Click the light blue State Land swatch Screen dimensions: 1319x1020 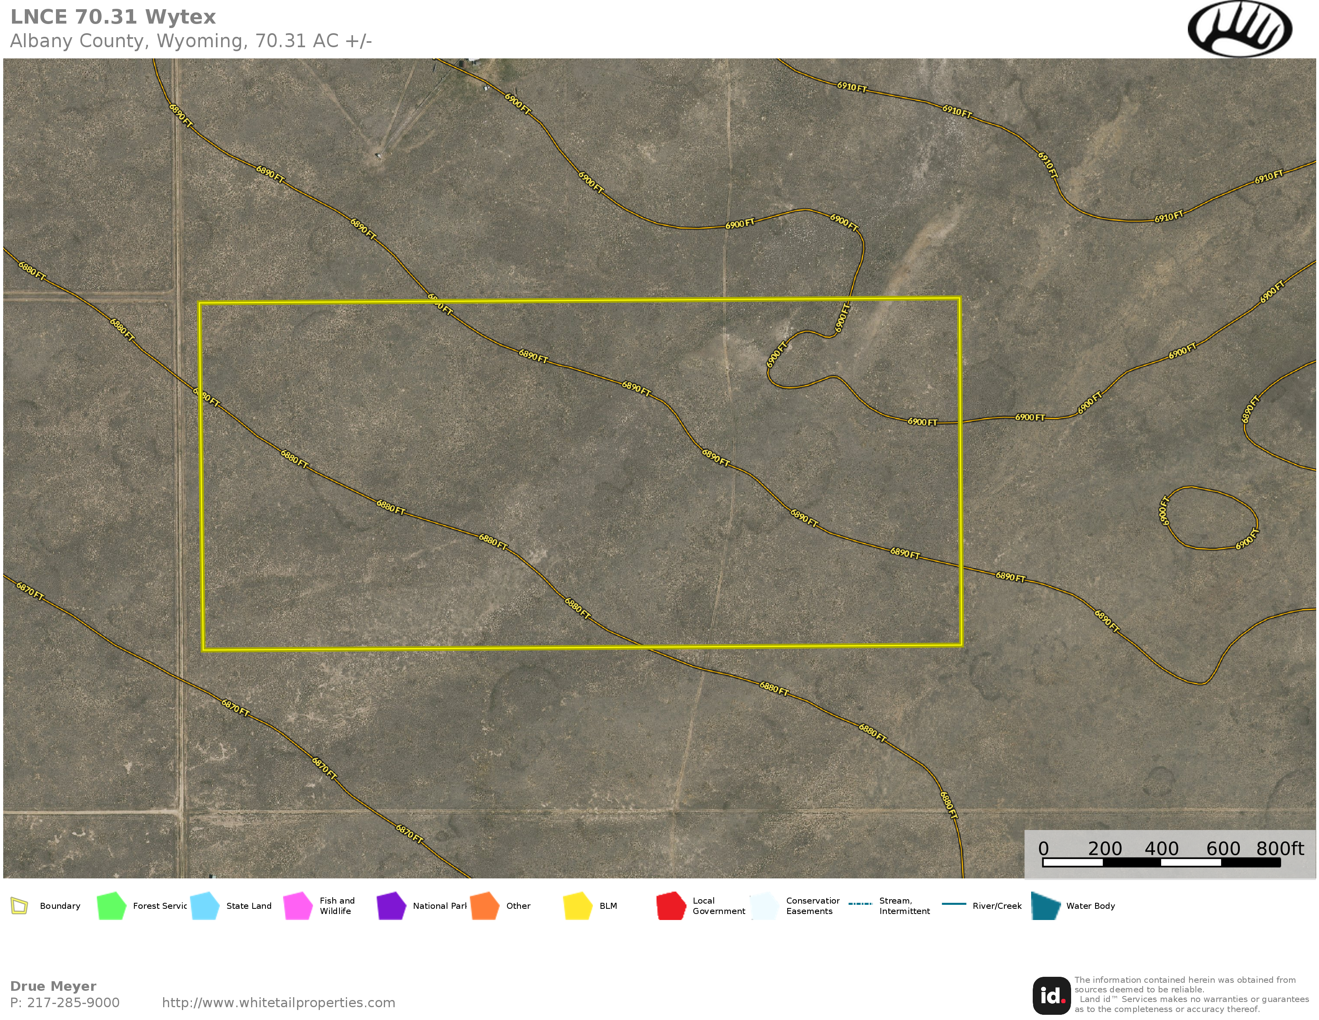pyautogui.click(x=205, y=906)
